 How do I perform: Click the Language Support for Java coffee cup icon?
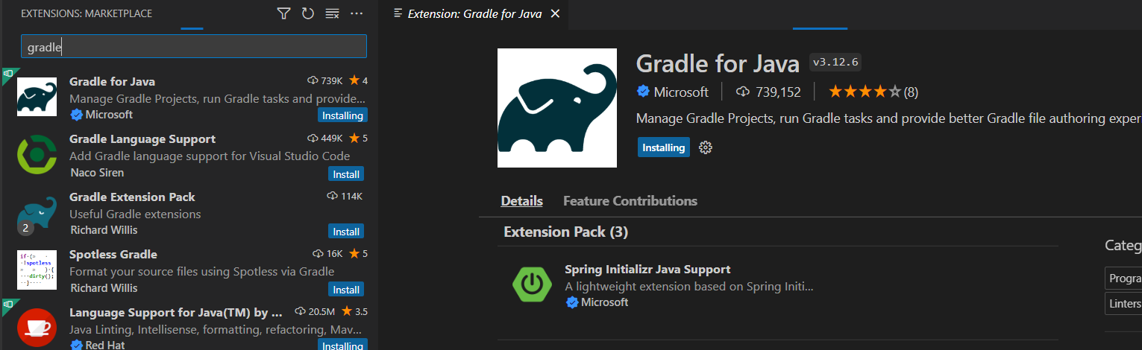click(x=37, y=328)
